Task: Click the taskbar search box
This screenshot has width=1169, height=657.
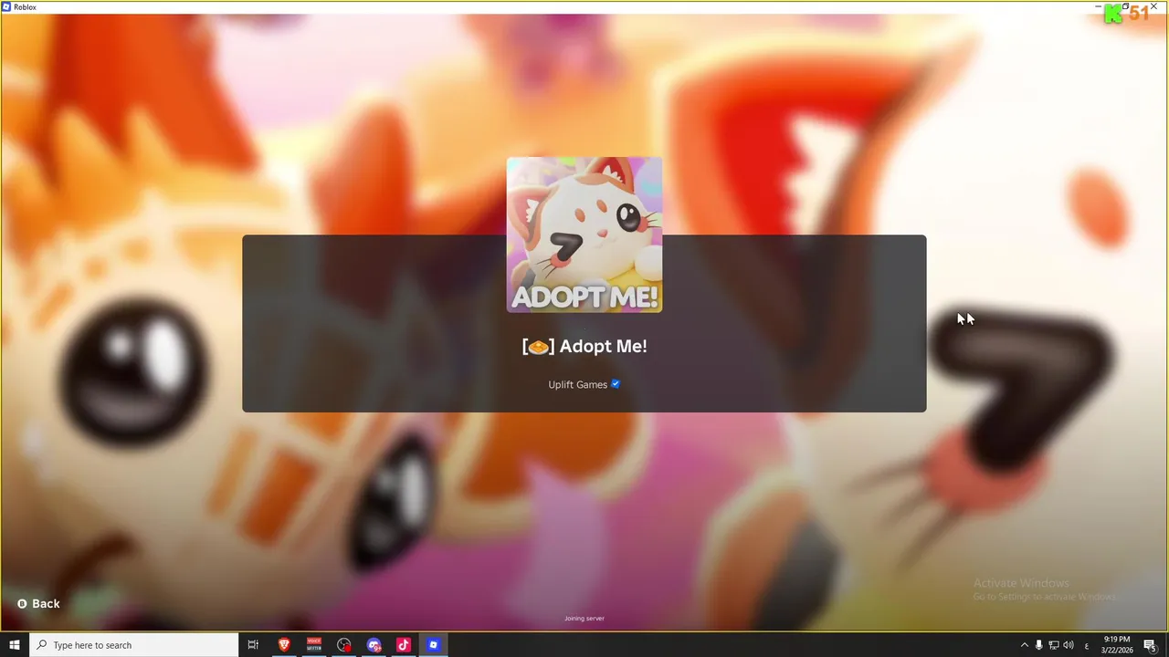Action: [134, 645]
